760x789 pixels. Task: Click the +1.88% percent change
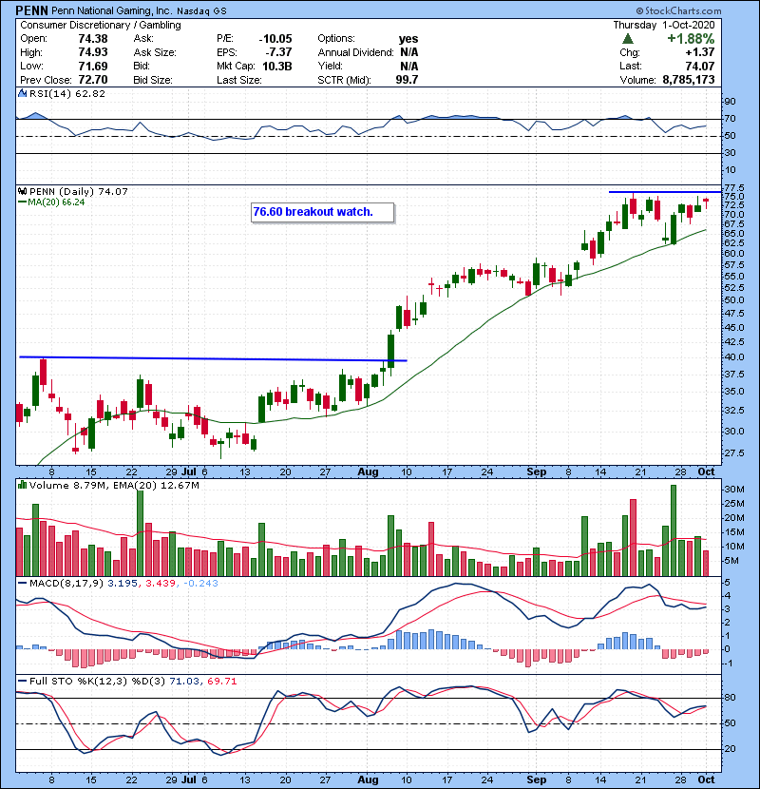point(691,39)
